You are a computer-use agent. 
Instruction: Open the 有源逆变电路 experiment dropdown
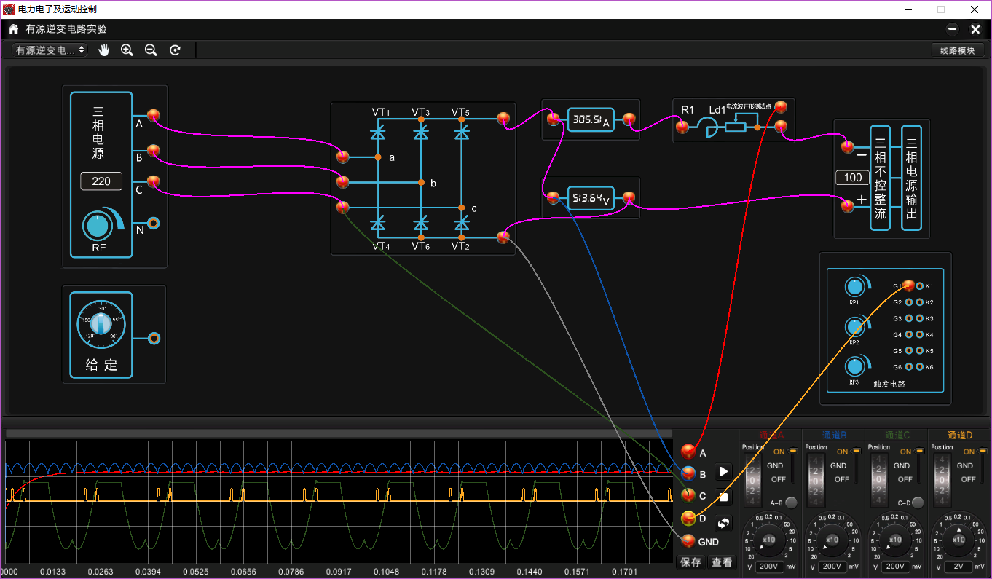(x=50, y=50)
